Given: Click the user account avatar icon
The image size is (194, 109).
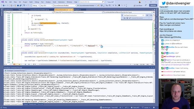Looking at the screenshot, I should (140, 2).
